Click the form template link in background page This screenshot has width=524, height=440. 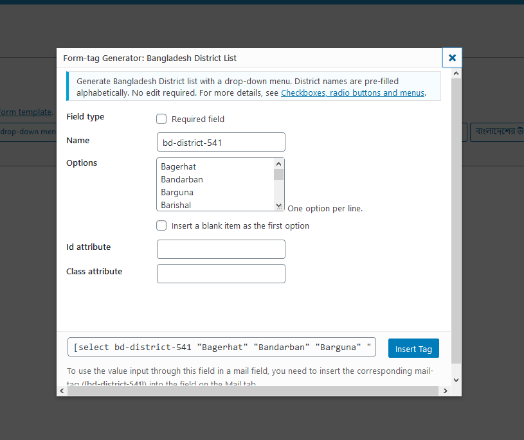[26, 112]
